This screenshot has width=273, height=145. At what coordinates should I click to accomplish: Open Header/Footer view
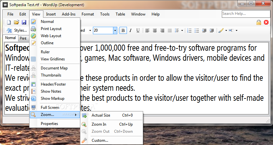click(55, 84)
